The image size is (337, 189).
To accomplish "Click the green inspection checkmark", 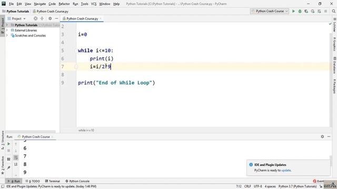I will (x=330, y=24).
